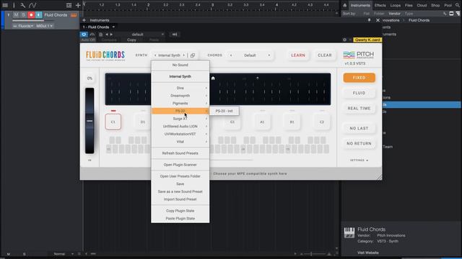Expand the Diva submenu

coord(180,88)
